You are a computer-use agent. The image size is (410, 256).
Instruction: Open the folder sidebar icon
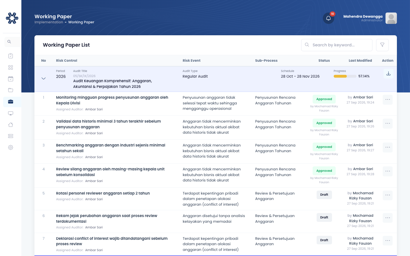coord(11,90)
